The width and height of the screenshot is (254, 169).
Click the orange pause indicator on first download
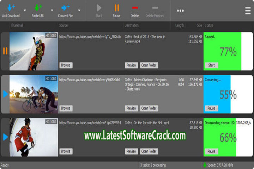(x=5, y=51)
